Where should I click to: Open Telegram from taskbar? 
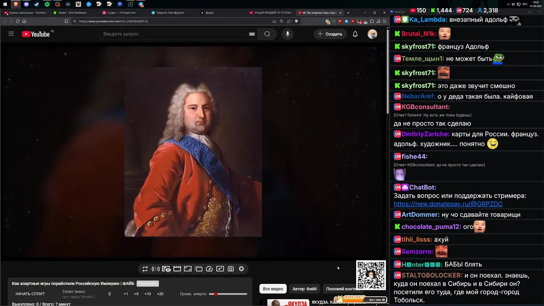(x=141, y=4)
